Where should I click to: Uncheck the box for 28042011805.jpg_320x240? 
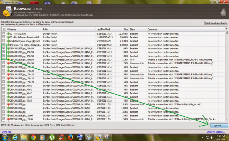[4, 56]
